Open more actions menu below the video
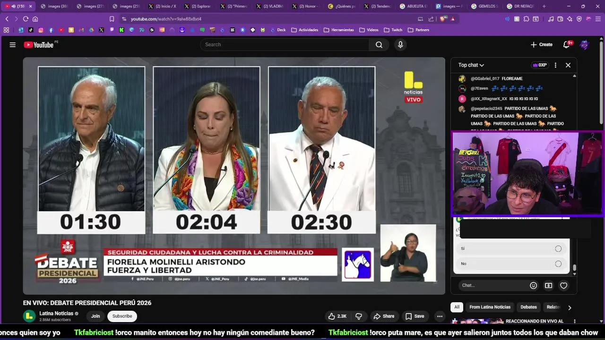This screenshot has width=605, height=340. click(x=440, y=316)
